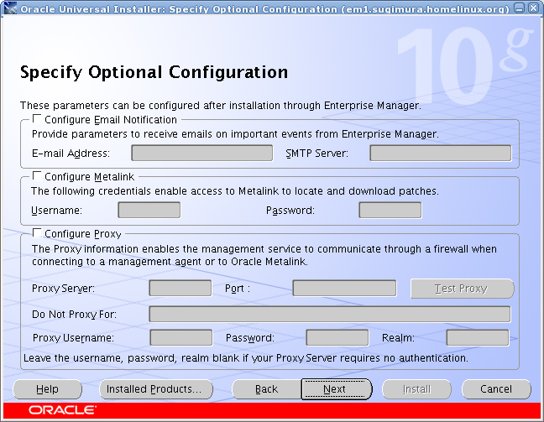Click the 'Do Not Proxy For:' label

(x=74, y=315)
